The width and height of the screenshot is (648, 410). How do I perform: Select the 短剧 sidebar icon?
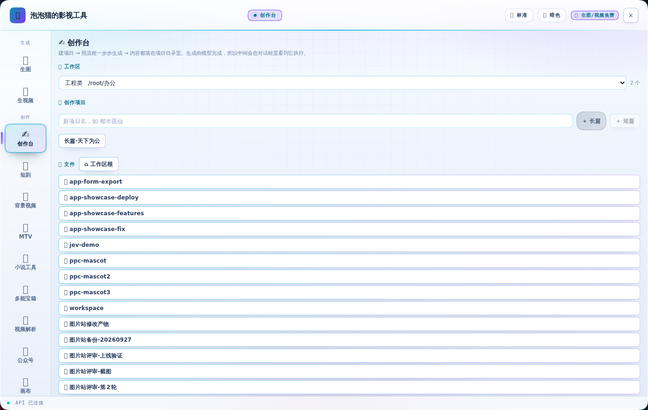26,170
